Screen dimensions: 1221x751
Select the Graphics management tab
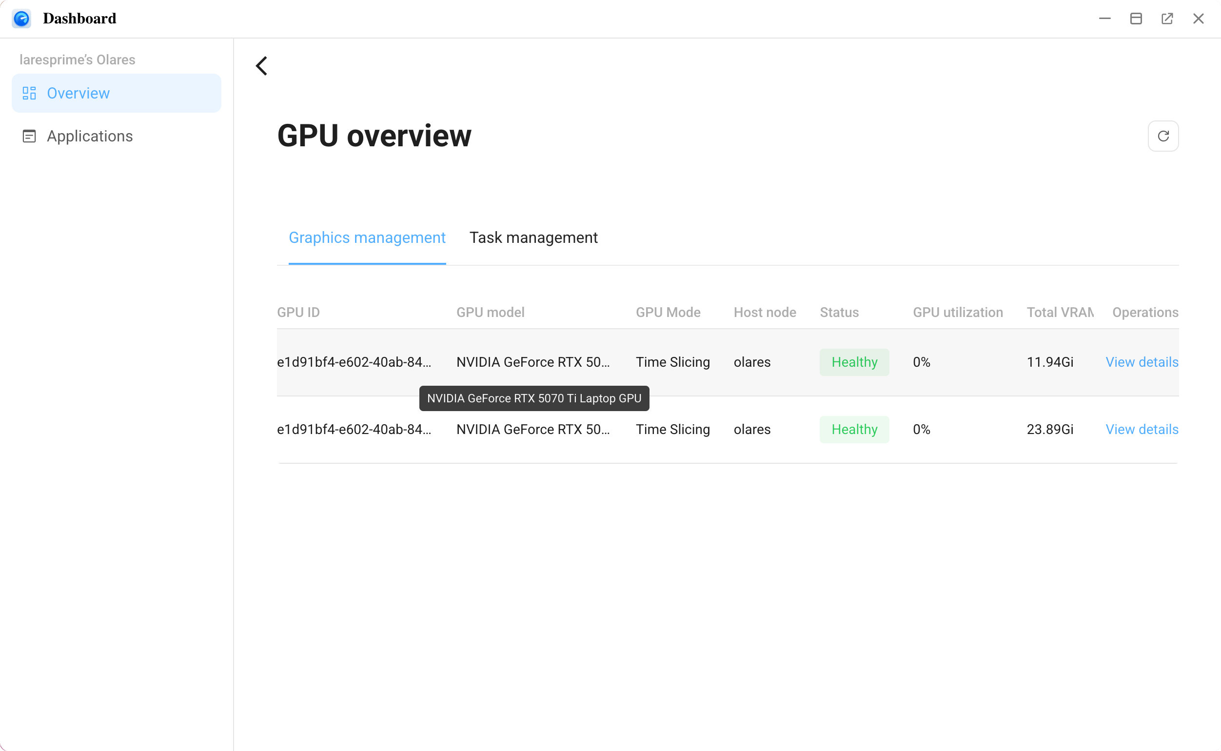coord(368,237)
